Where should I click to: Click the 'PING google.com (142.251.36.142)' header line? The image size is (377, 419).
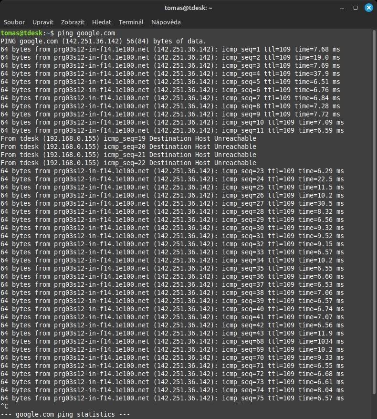click(104, 41)
